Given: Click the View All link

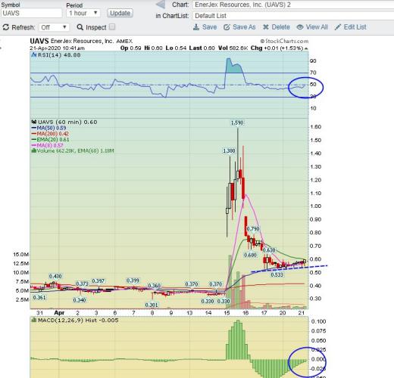Looking at the screenshot, I should 317,27.
